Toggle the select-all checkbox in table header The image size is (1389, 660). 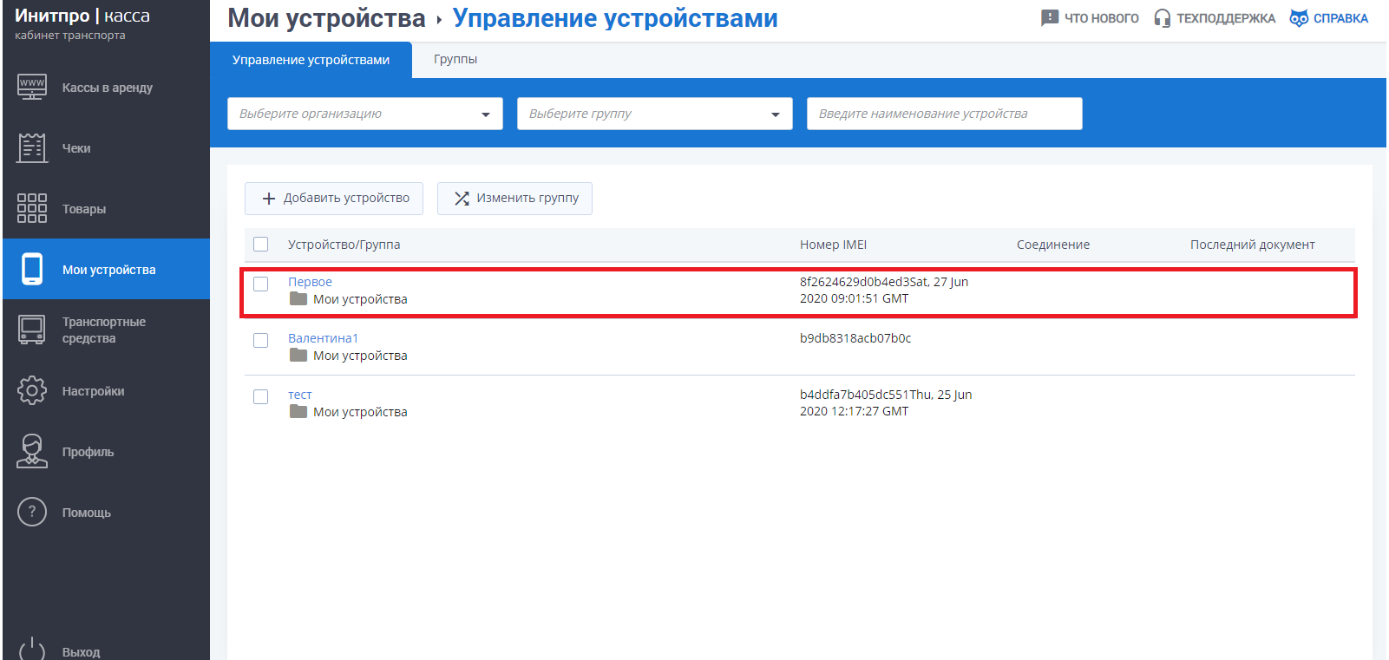pyautogui.click(x=261, y=245)
